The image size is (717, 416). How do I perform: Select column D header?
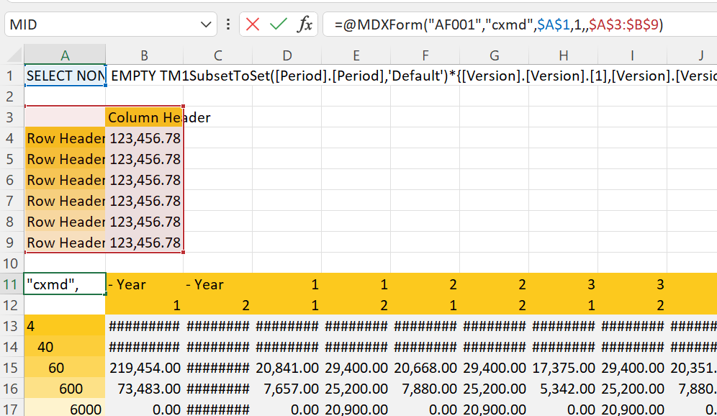(287, 55)
